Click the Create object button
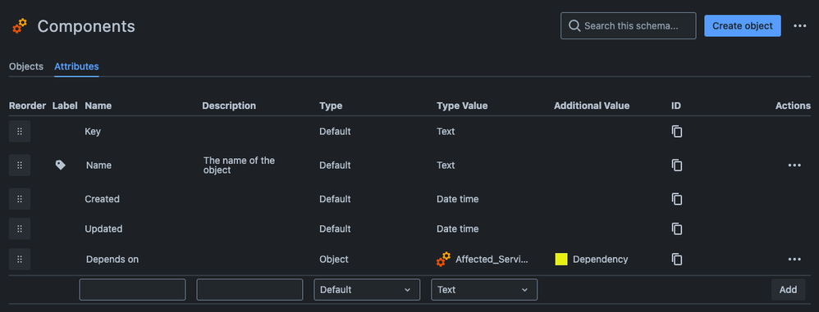Viewport: 819px width, 312px height. click(742, 26)
